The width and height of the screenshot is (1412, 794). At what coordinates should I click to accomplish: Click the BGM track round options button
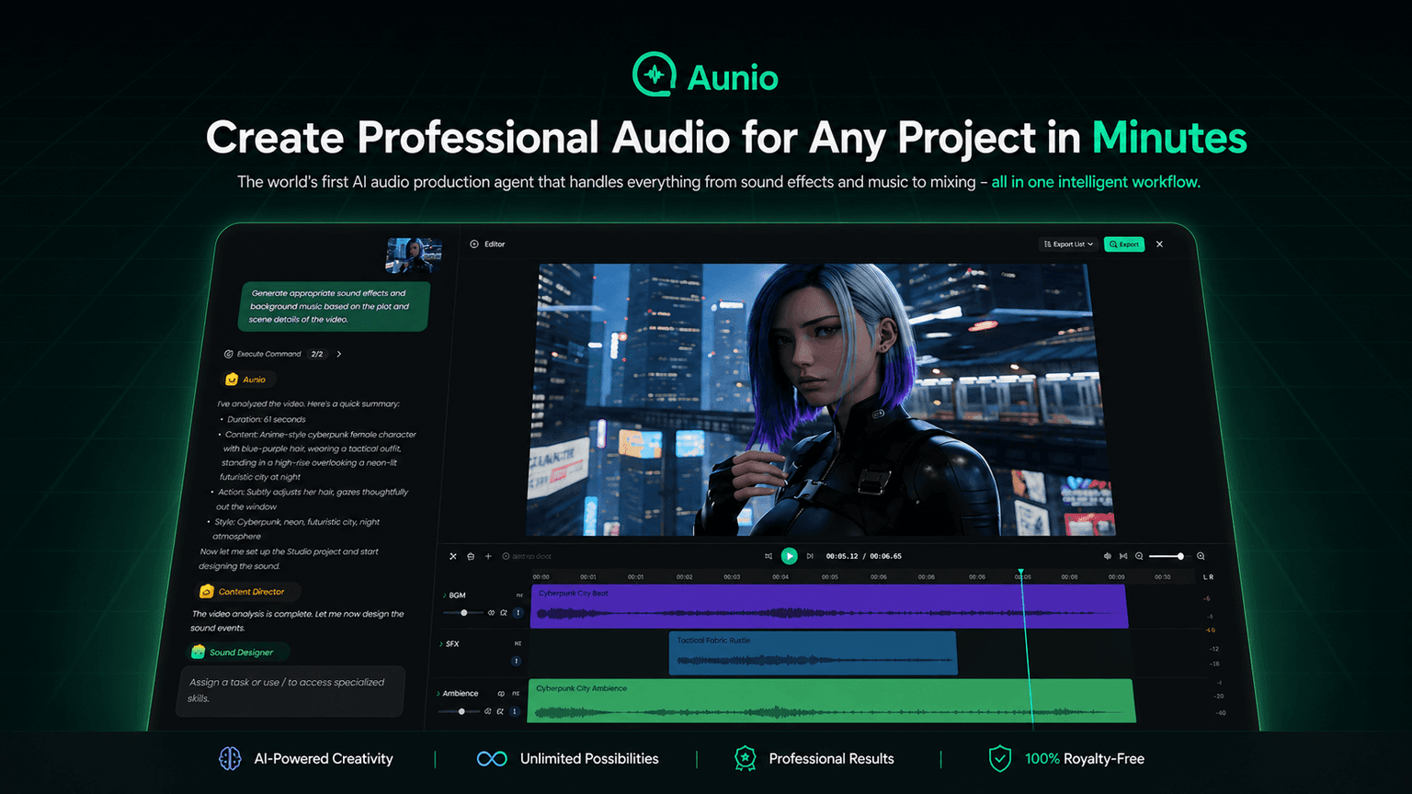pos(518,613)
